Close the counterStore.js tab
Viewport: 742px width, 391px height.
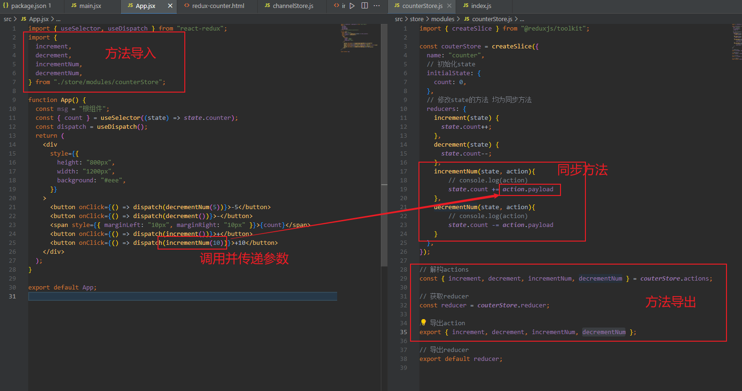[449, 6]
